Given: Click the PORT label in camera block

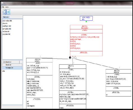Looking at the screenshot, I should point(38,63).
